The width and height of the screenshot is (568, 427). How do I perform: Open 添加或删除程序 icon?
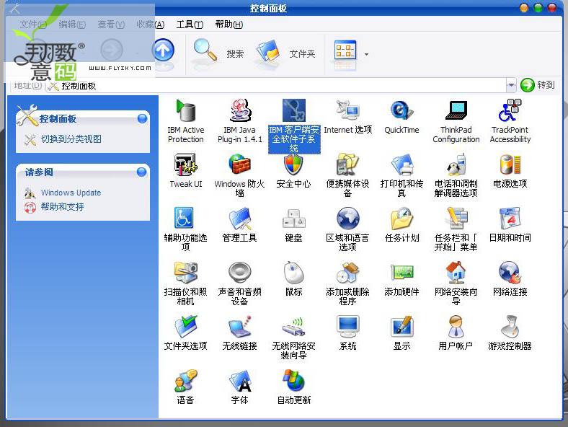click(x=347, y=273)
